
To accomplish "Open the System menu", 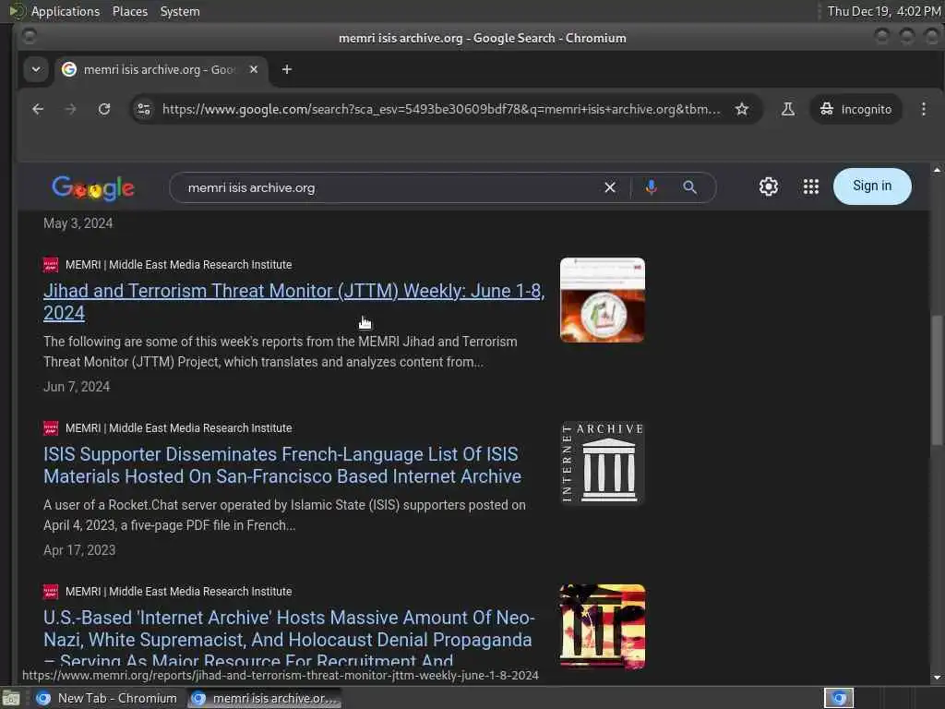I will click(180, 11).
